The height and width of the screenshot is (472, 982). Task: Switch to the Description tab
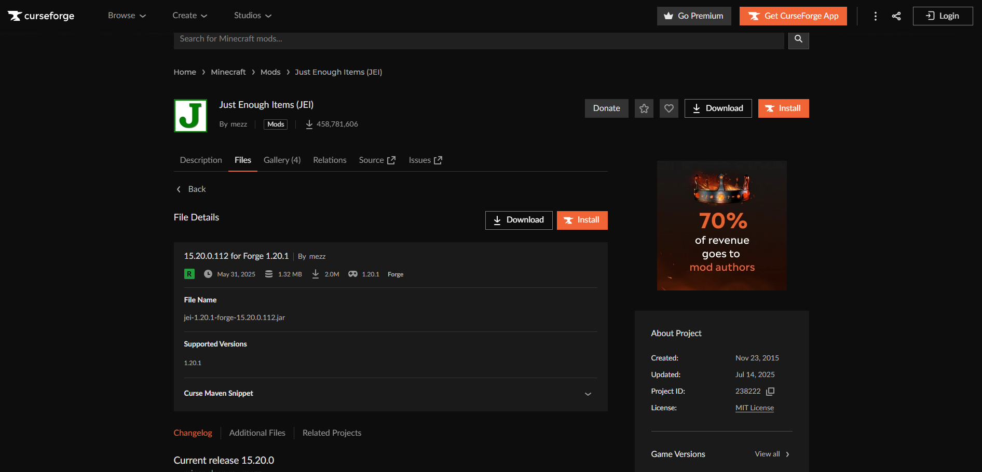point(201,160)
